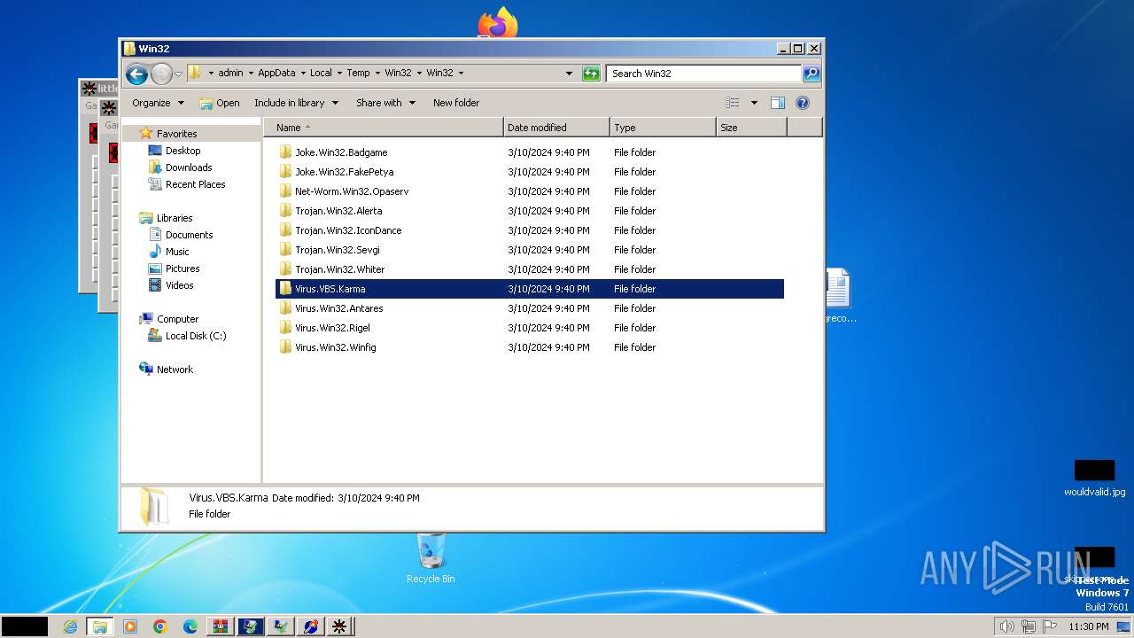Screen dimensions: 1134x638
Task: Open the Documents library
Action: [x=189, y=235]
